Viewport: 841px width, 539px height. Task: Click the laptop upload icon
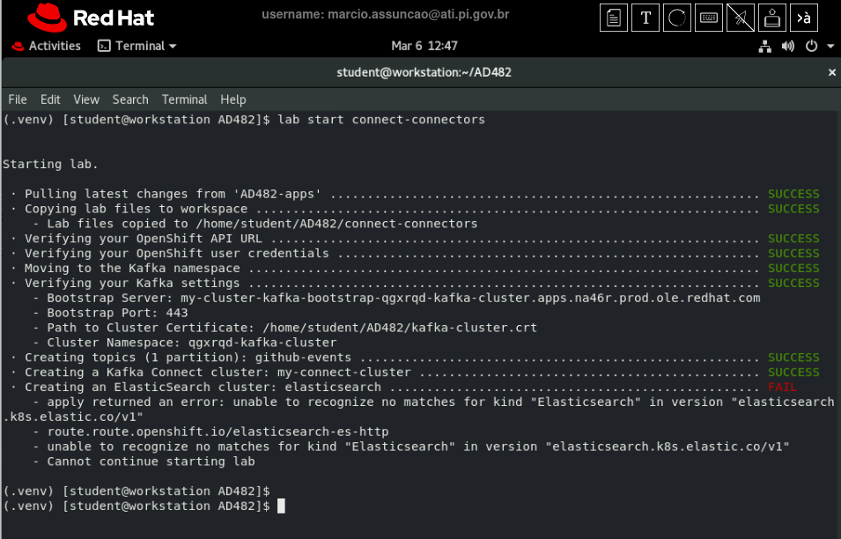click(x=771, y=18)
